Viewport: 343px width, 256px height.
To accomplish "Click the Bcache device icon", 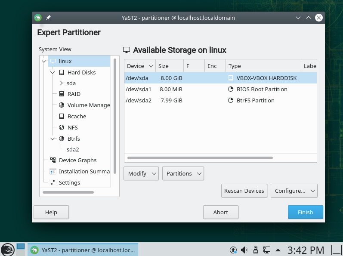I will [x=62, y=117].
